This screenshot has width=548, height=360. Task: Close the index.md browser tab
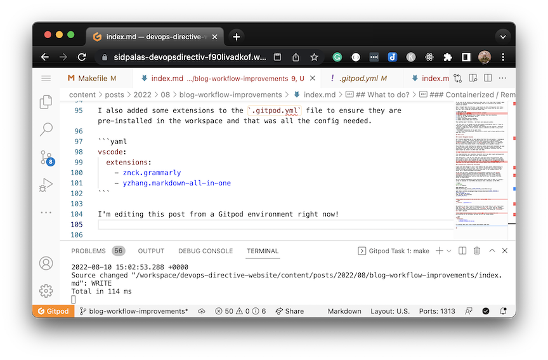(214, 37)
